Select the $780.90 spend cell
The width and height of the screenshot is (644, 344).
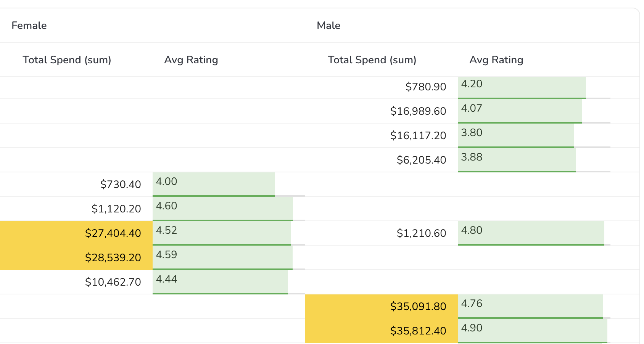[x=382, y=87]
